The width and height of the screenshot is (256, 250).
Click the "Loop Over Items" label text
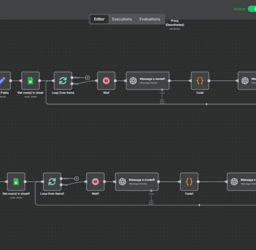[63, 93]
